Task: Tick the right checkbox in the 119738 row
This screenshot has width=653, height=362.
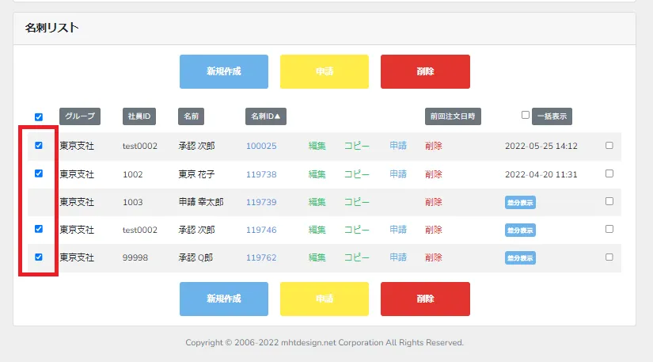Action: [x=609, y=173]
